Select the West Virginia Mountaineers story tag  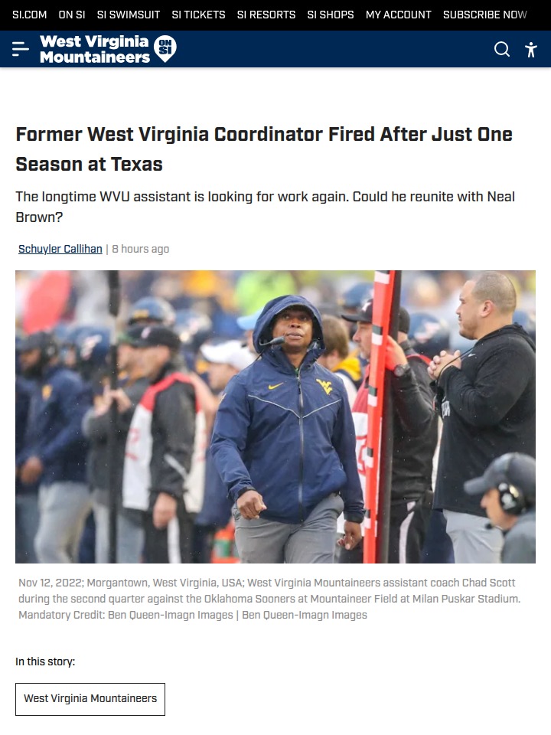tap(90, 699)
